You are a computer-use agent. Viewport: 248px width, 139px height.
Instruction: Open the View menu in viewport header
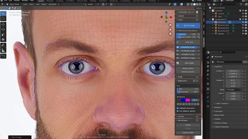(x=25, y=4)
